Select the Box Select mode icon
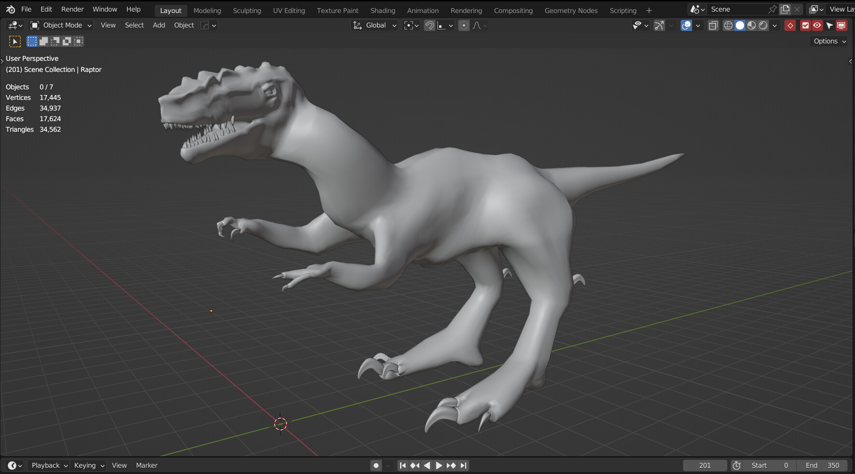 [31, 41]
